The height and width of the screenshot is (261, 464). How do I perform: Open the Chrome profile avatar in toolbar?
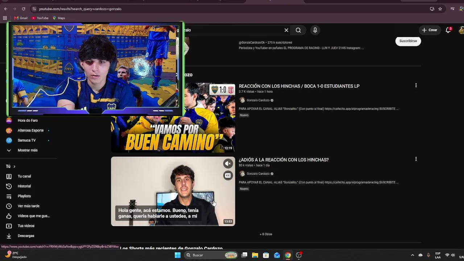(461, 9)
